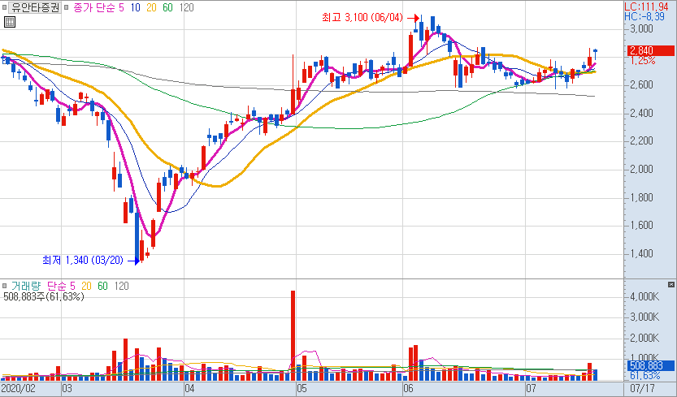677x397 pixels.
Task: Click the 최고 3,100 (06/04) high annotation
Action: [362, 17]
